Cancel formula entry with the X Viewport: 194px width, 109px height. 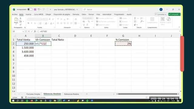29,31
